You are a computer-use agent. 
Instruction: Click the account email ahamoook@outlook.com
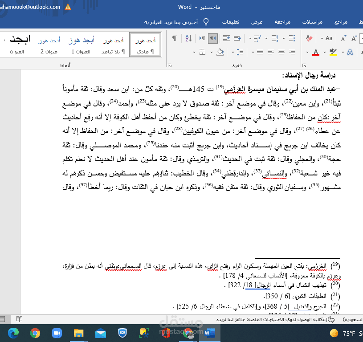click(30, 7)
